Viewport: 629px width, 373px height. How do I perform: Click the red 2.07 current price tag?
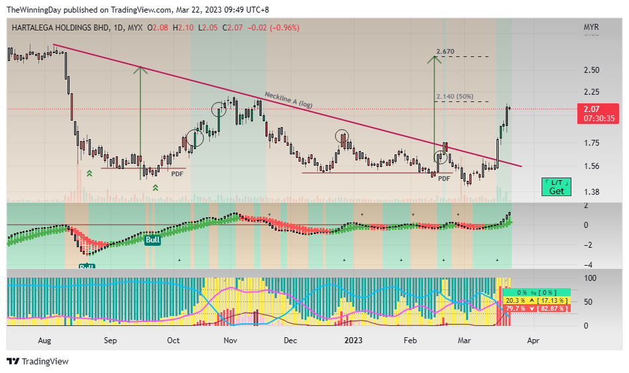pyautogui.click(x=598, y=114)
